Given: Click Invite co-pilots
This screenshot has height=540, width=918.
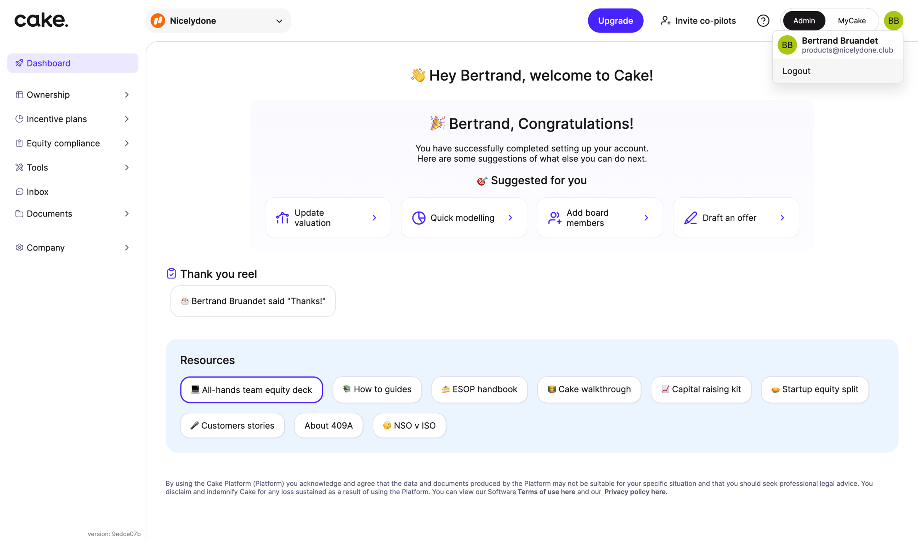Looking at the screenshot, I should (x=698, y=21).
